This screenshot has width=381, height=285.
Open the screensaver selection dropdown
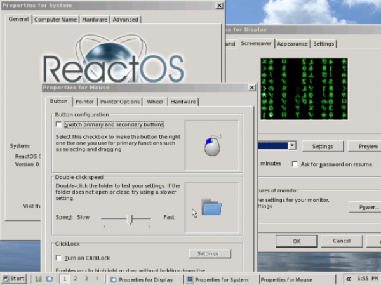(x=291, y=145)
